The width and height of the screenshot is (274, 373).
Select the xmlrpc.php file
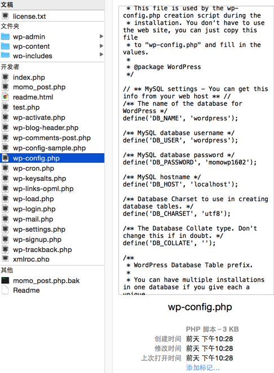(52, 259)
